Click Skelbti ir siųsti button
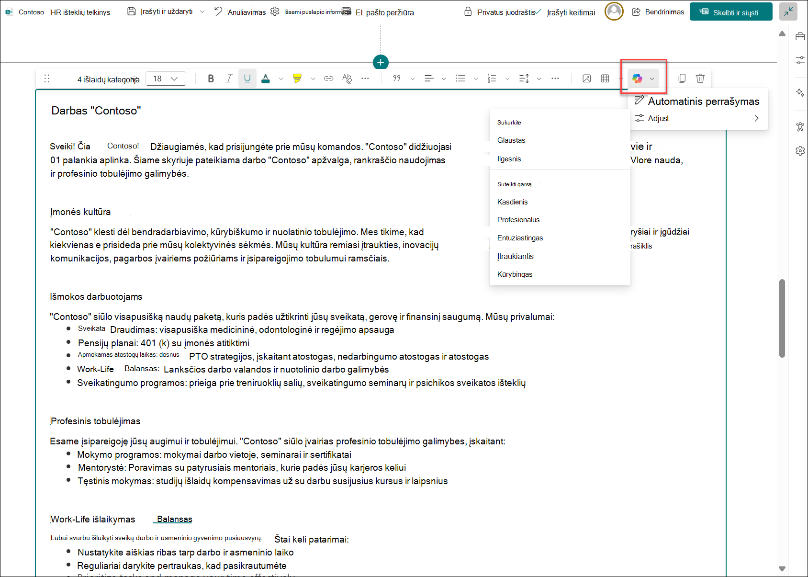This screenshot has height=577, width=808. coord(731,11)
